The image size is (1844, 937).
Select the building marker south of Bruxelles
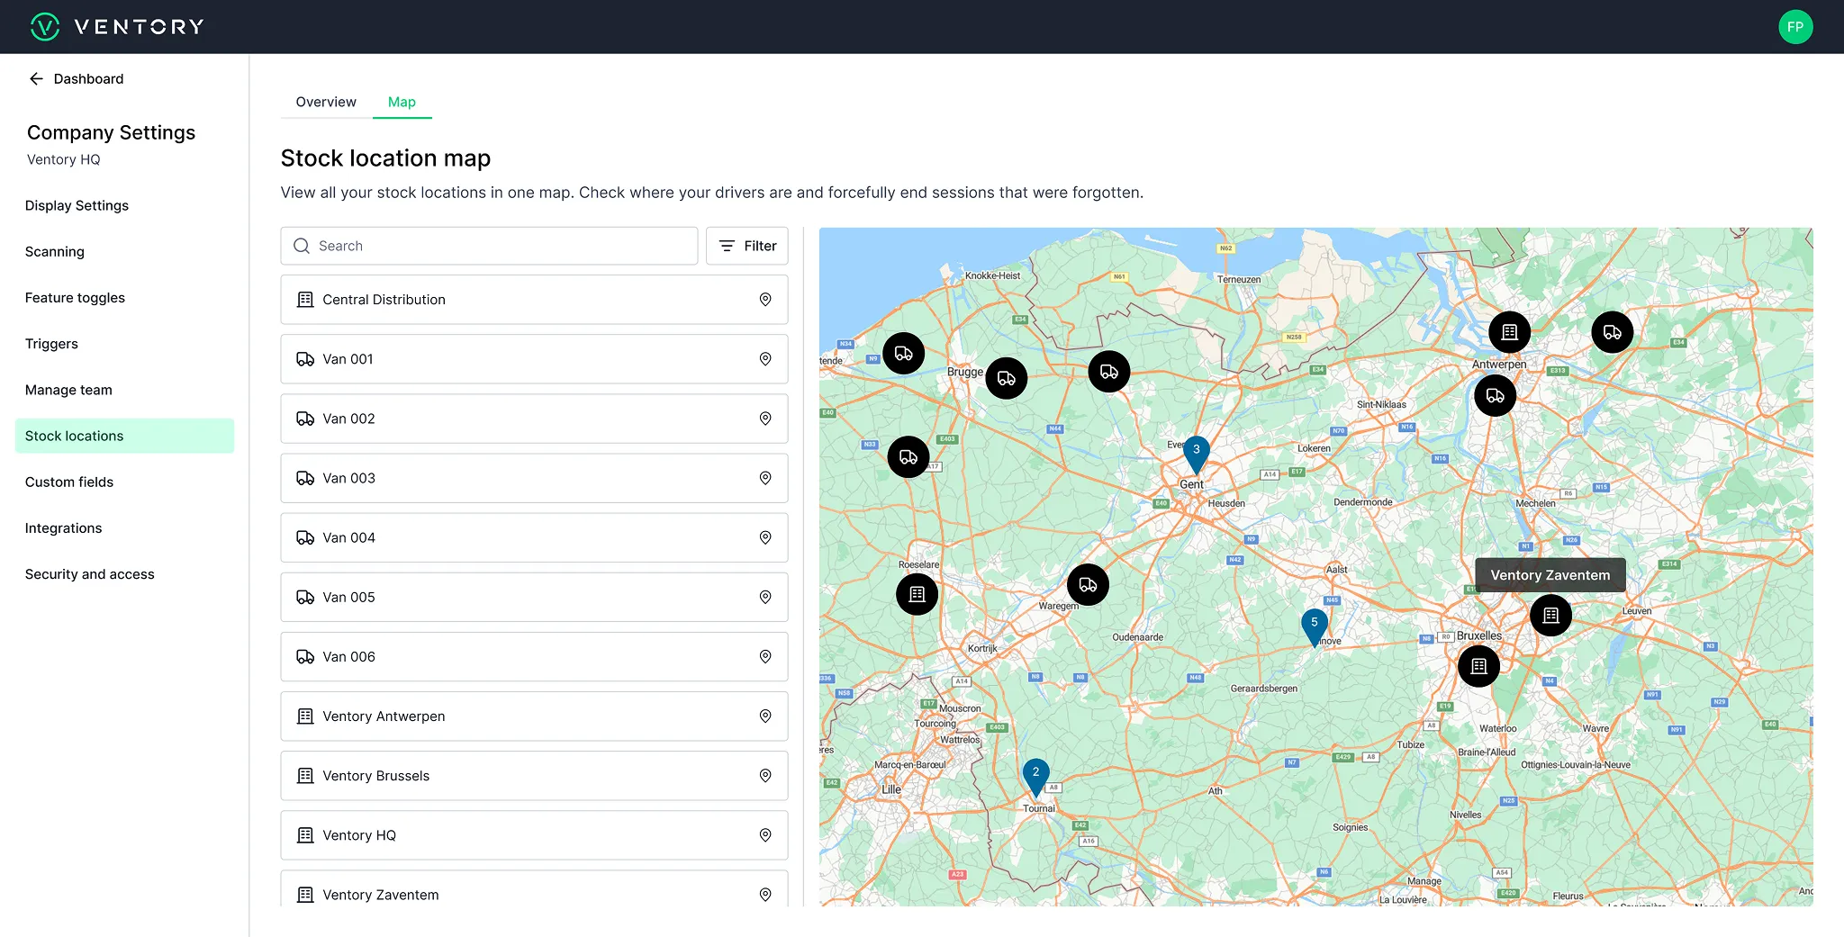pos(1478,666)
